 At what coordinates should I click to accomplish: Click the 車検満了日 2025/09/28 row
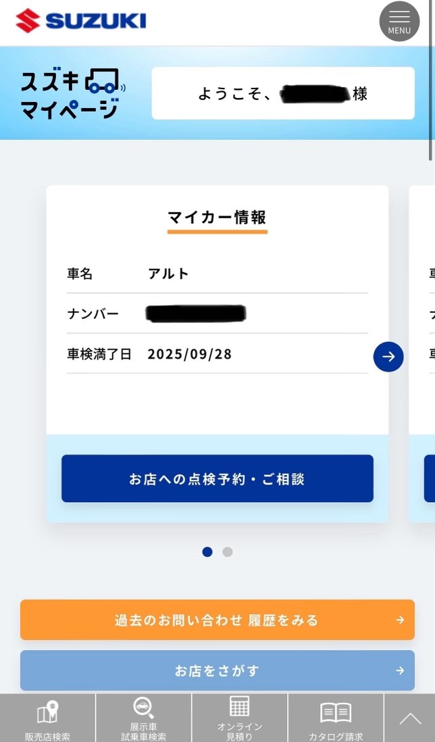[x=217, y=353]
